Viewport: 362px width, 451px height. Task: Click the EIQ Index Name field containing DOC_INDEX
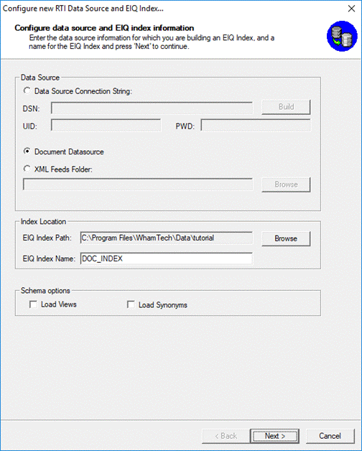pyautogui.click(x=167, y=259)
